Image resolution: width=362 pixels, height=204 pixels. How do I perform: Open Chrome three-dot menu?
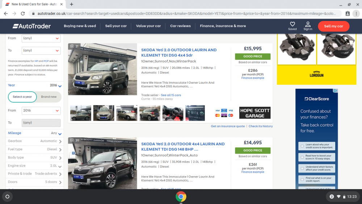tap(356, 14)
